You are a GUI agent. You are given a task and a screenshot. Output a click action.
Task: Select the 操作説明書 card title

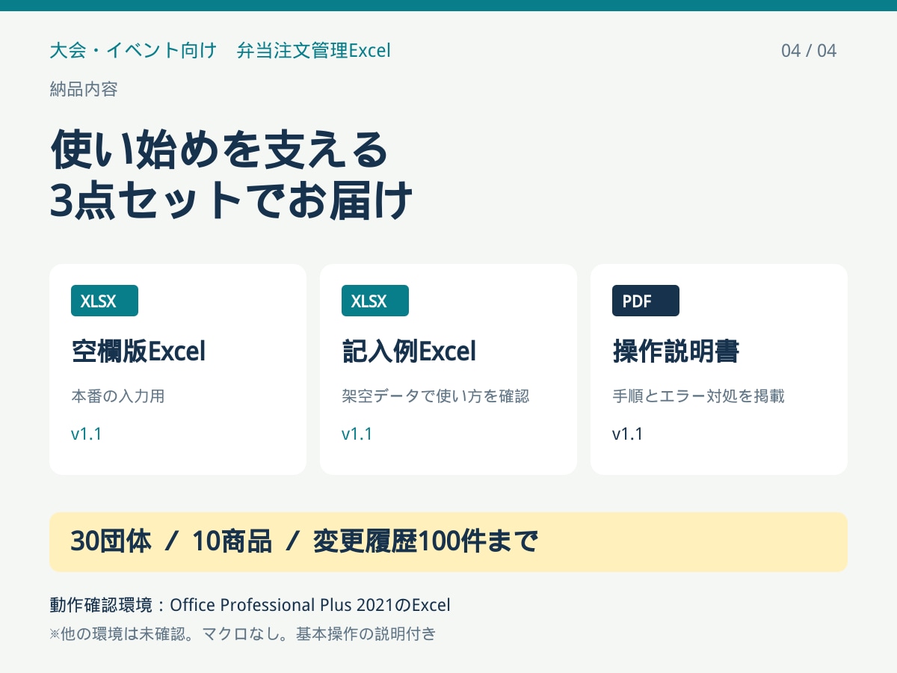pyautogui.click(x=676, y=351)
